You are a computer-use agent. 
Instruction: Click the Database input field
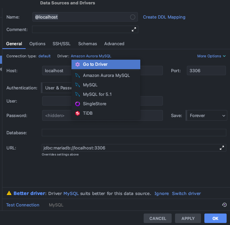pos(134,133)
